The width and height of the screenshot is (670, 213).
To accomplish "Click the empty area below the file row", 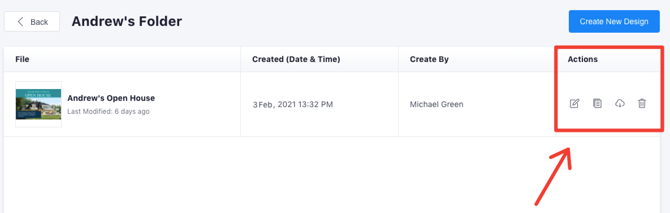I will pos(254,175).
